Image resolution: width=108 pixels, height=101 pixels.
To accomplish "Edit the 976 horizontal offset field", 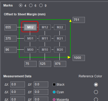I will 60,64.
